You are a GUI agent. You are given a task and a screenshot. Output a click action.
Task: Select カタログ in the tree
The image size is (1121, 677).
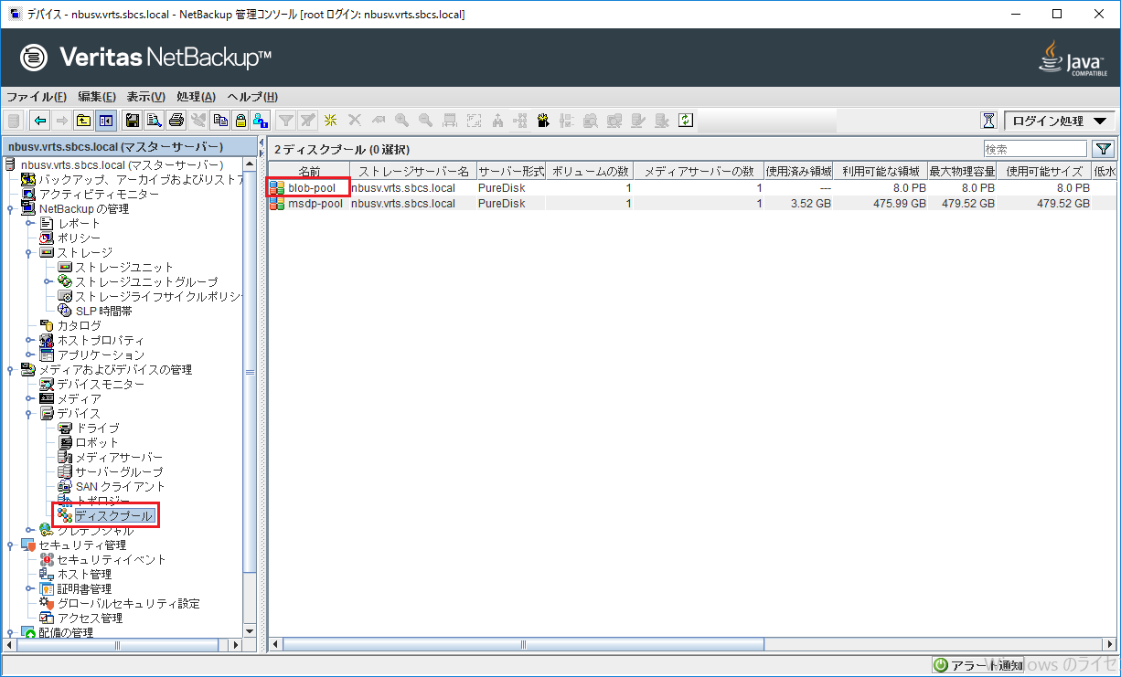[79, 326]
